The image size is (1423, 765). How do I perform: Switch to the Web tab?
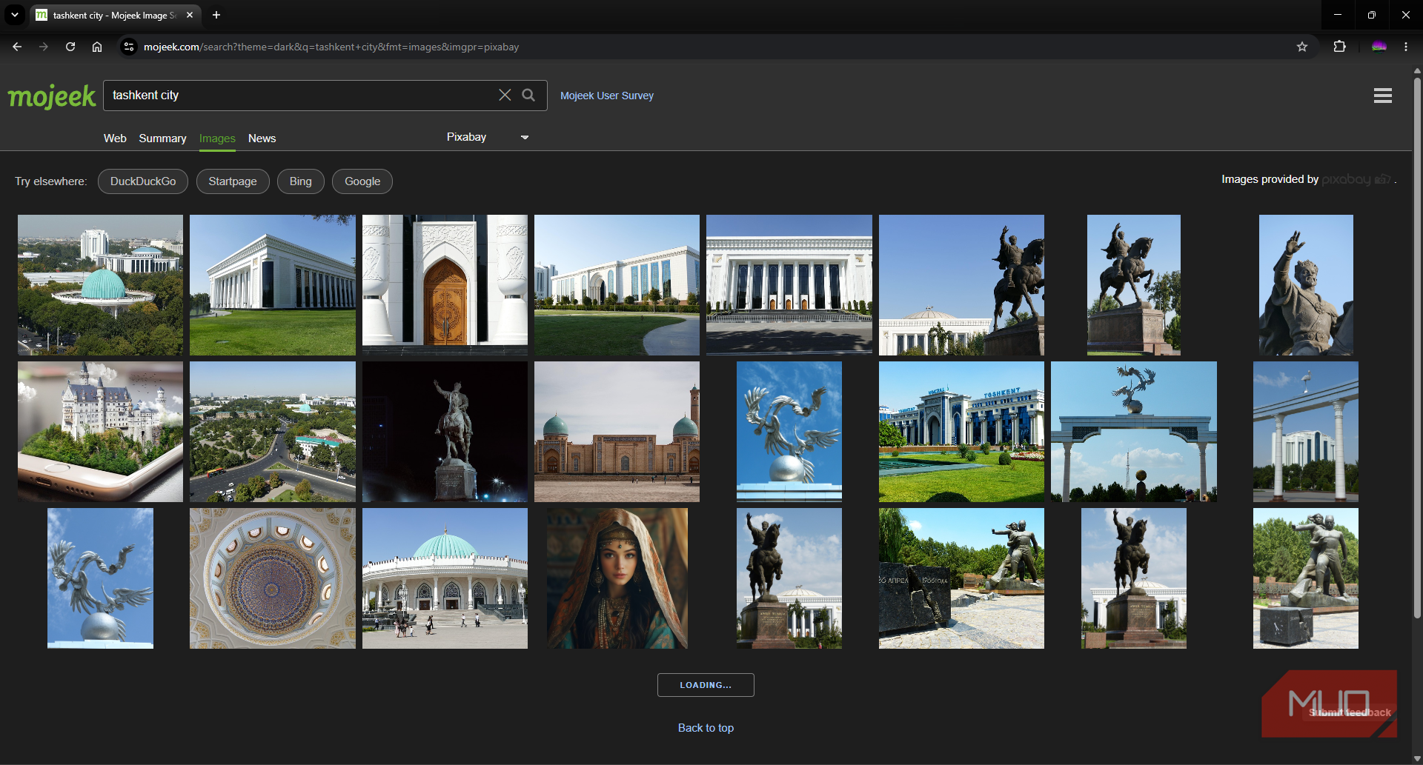click(115, 138)
